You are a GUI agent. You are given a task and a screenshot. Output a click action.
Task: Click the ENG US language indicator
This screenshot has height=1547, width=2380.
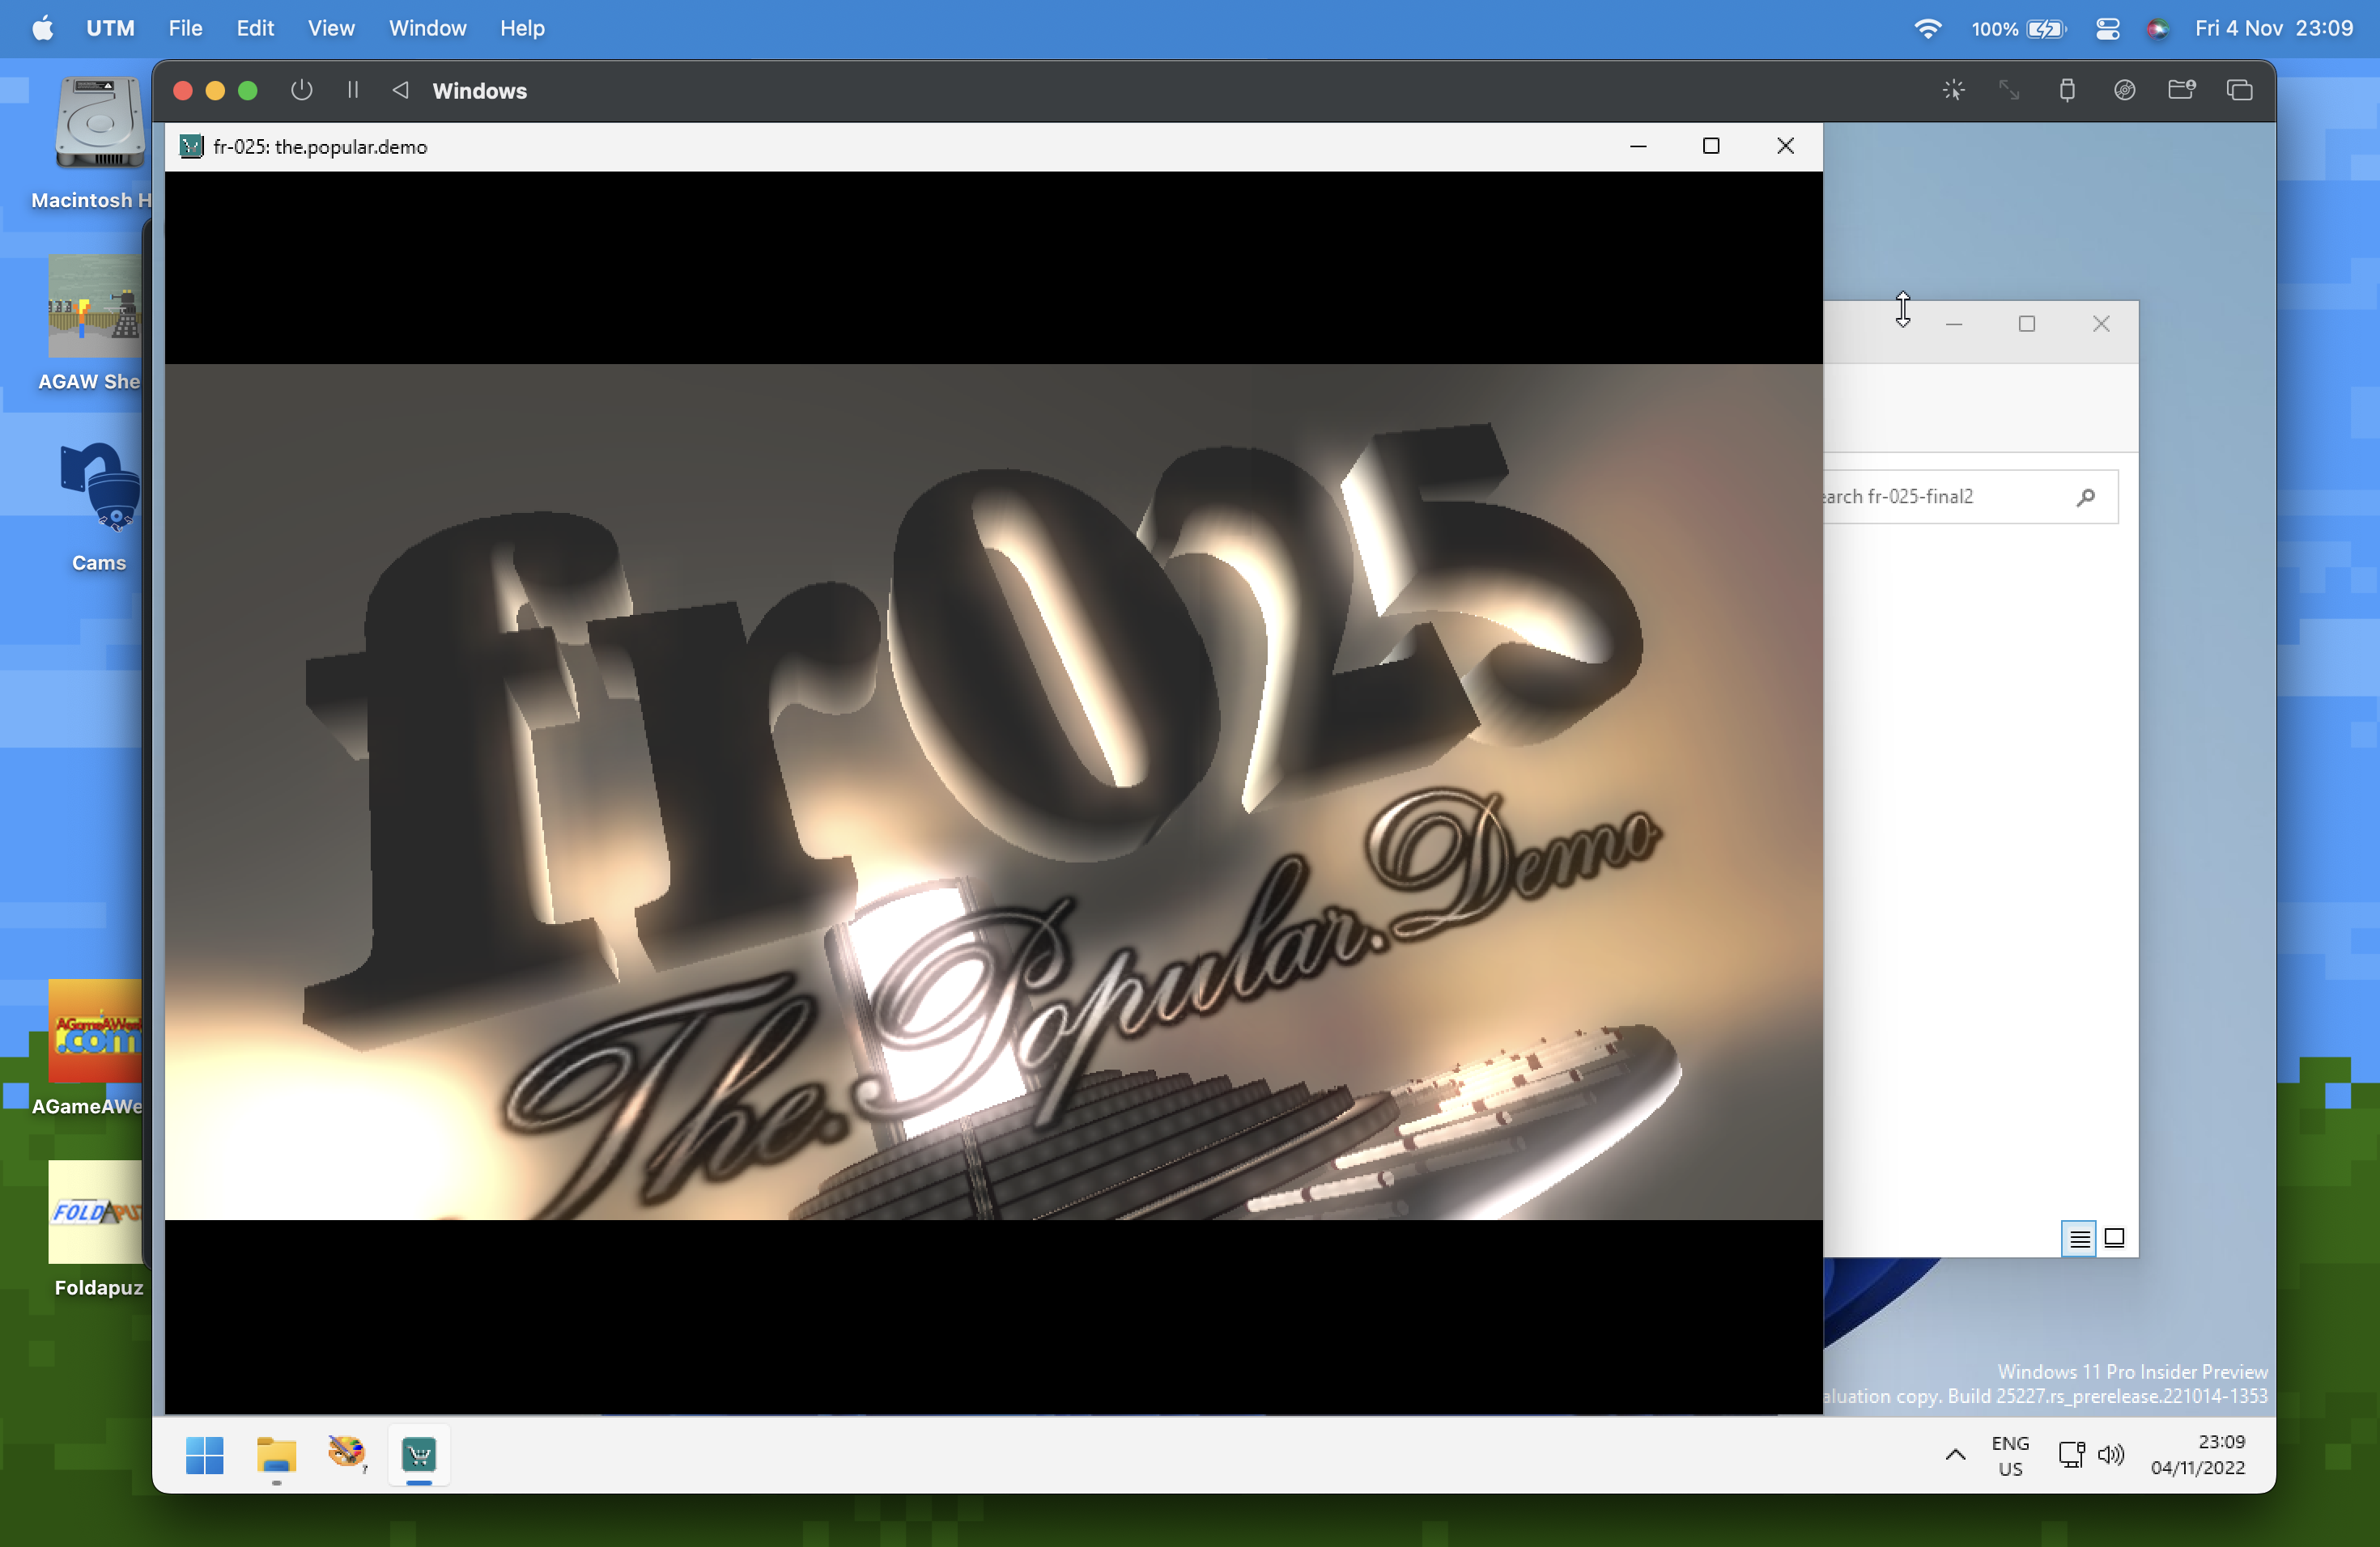click(x=2010, y=1456)
